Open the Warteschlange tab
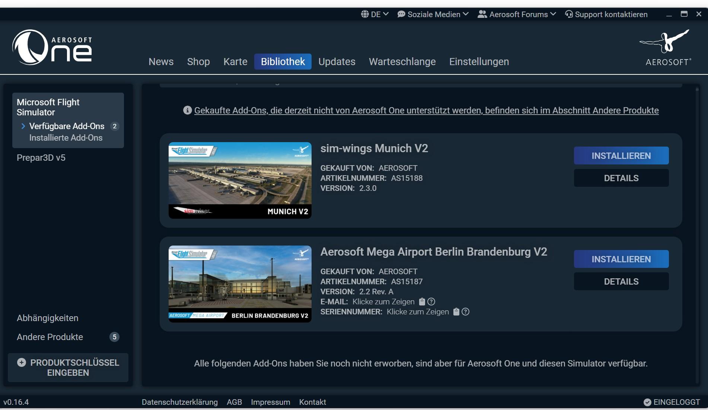 point(402,61)
